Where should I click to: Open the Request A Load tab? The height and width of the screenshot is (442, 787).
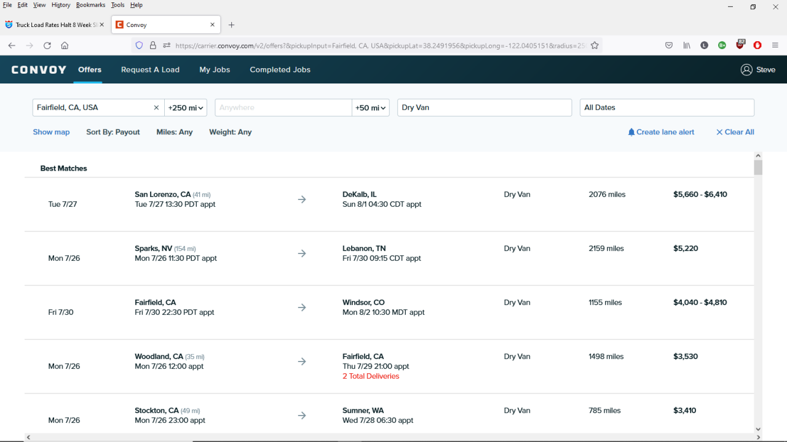point(150,70)
